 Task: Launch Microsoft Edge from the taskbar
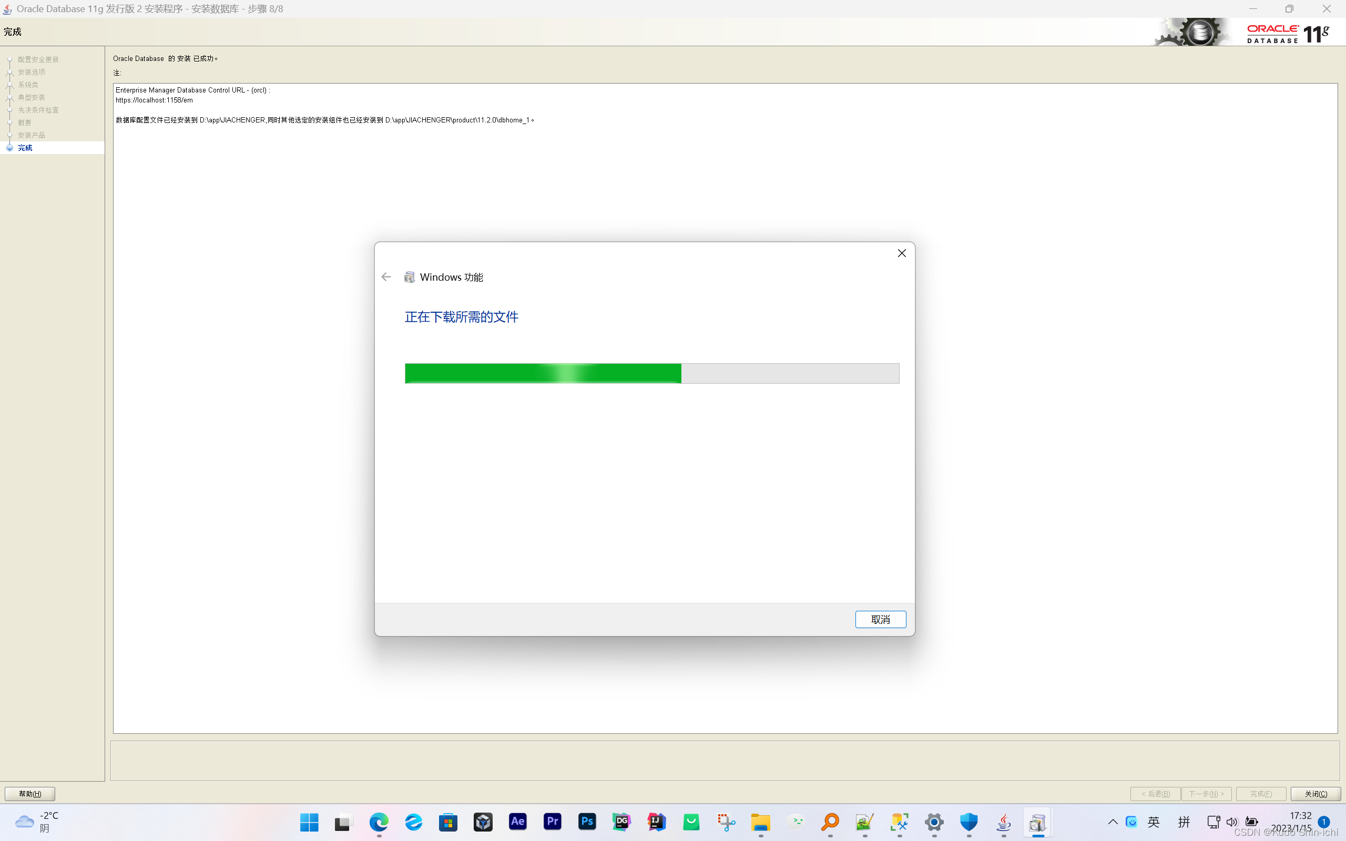point(379,822)
